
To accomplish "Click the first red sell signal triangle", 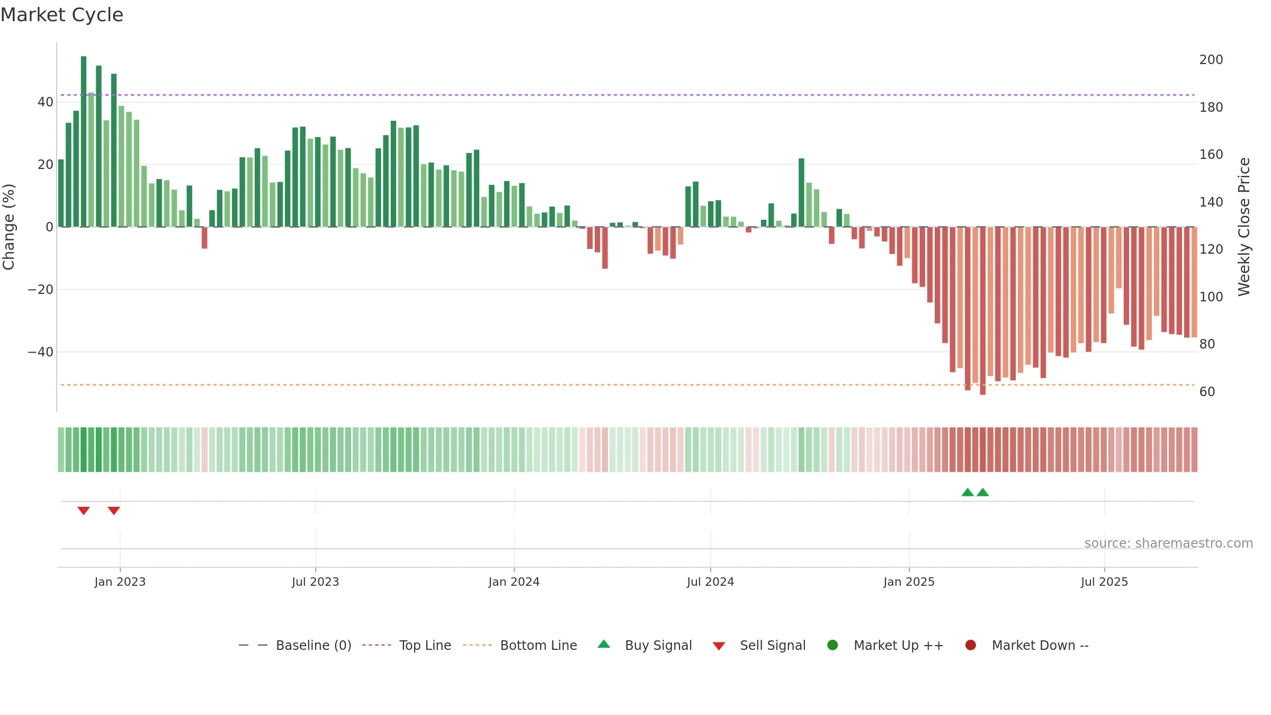I will pyautogui.click(x=84, y=511).
